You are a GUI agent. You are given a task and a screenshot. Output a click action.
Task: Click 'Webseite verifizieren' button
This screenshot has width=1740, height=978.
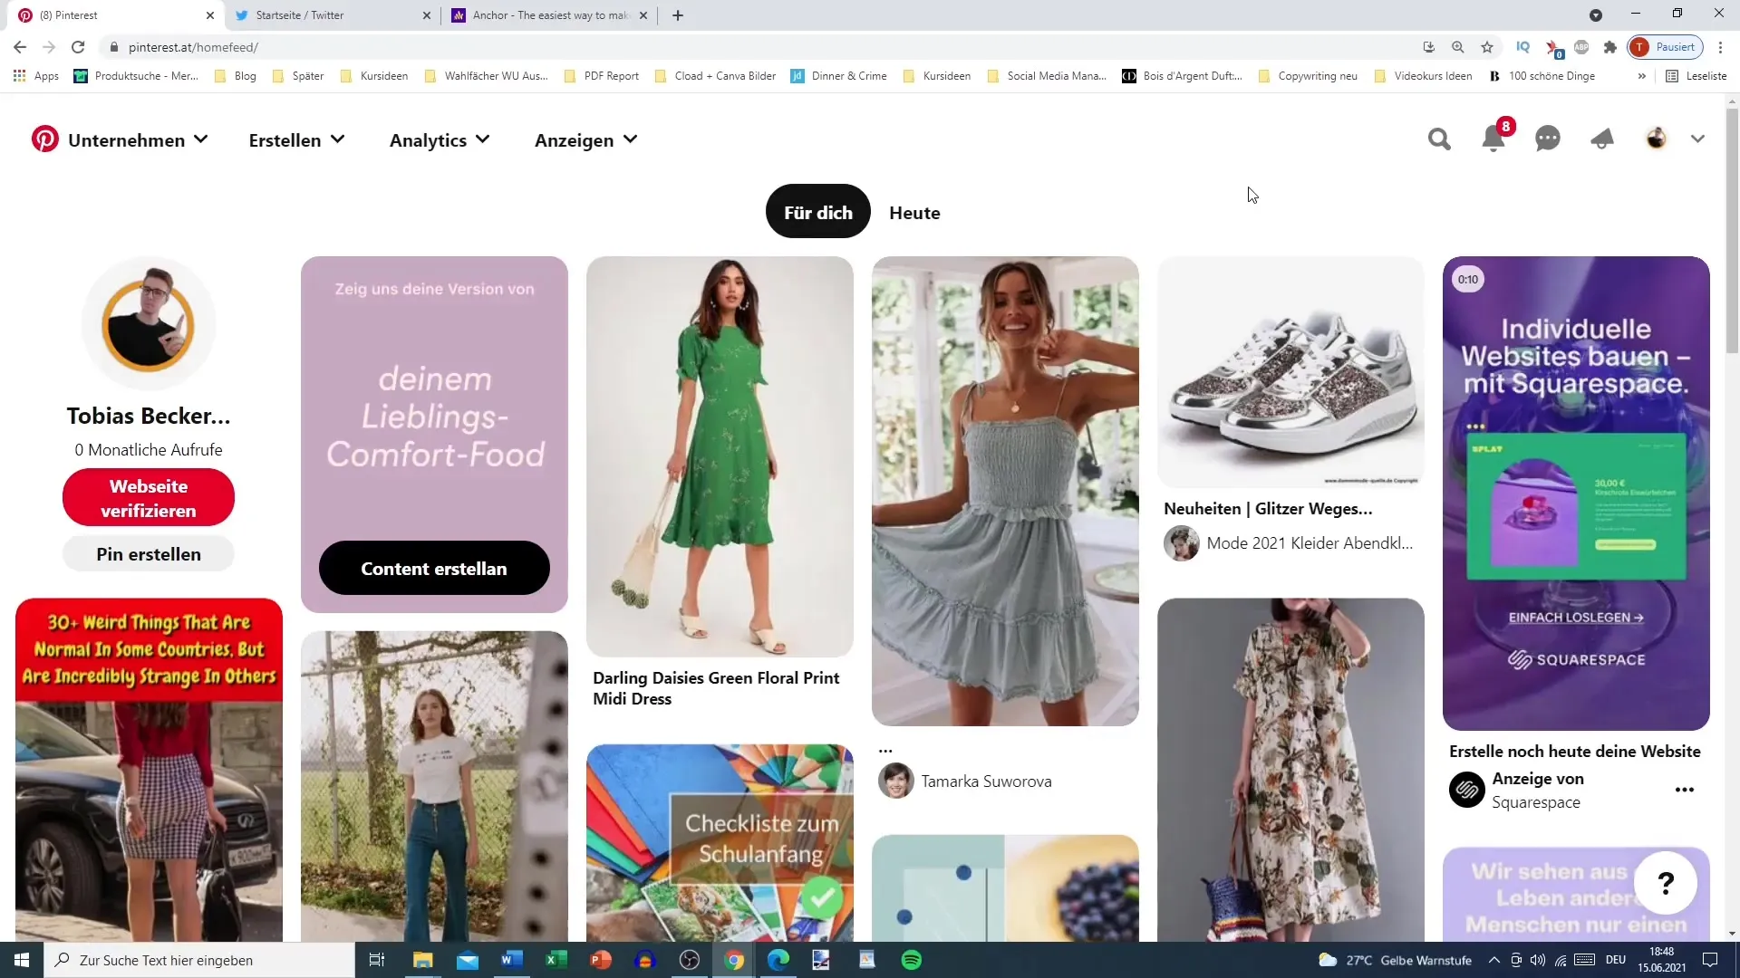pyautogui.click(x=147, y=499)
